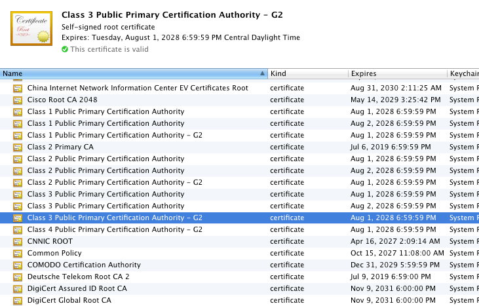The width and height of the screenshot is (479, 306).
Task: Click the highlighted Class 3 G2 row icon
Action: pos(18,218)
